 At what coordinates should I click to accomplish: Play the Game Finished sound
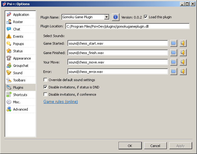[x=183, y=53]
